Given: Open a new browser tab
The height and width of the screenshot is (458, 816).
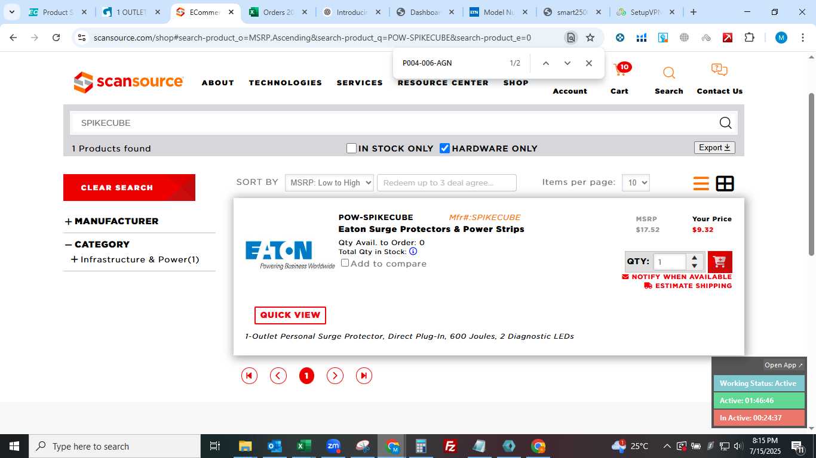Looking at the screenshot, I should point(694,12).
